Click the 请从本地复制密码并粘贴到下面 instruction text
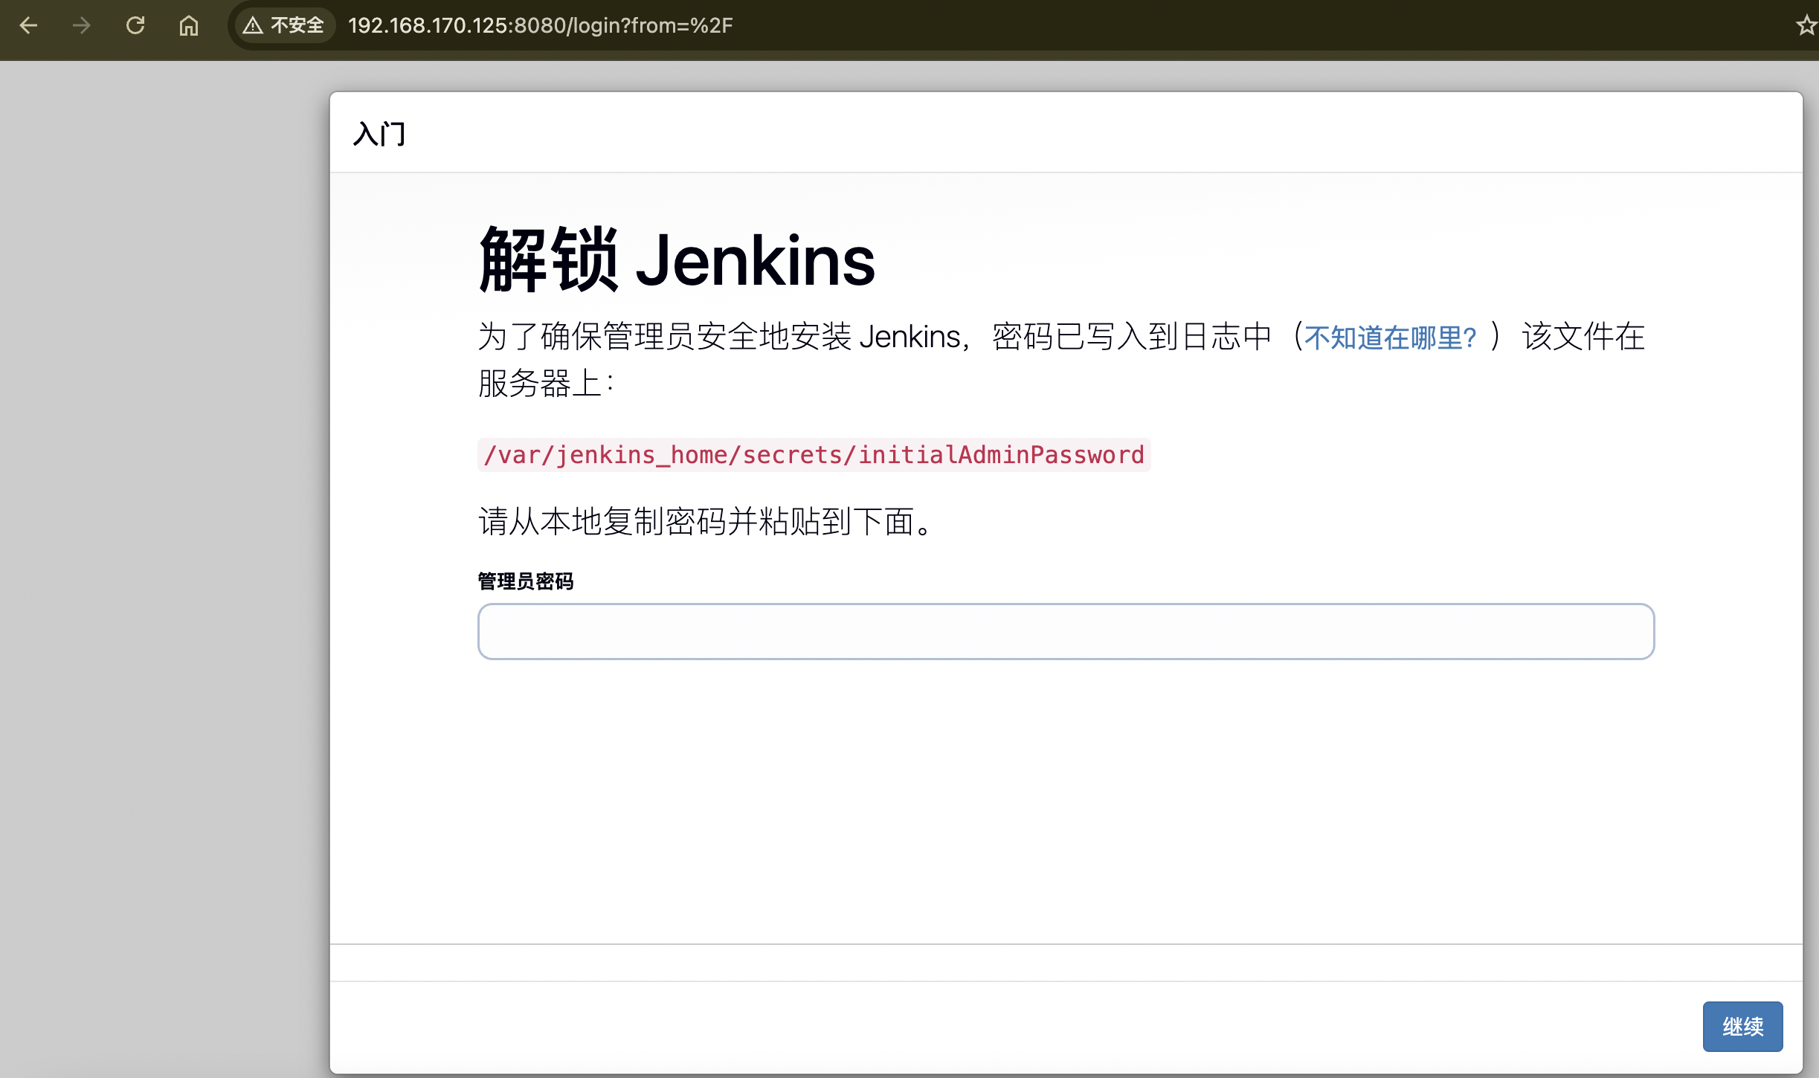 [705, 521]
